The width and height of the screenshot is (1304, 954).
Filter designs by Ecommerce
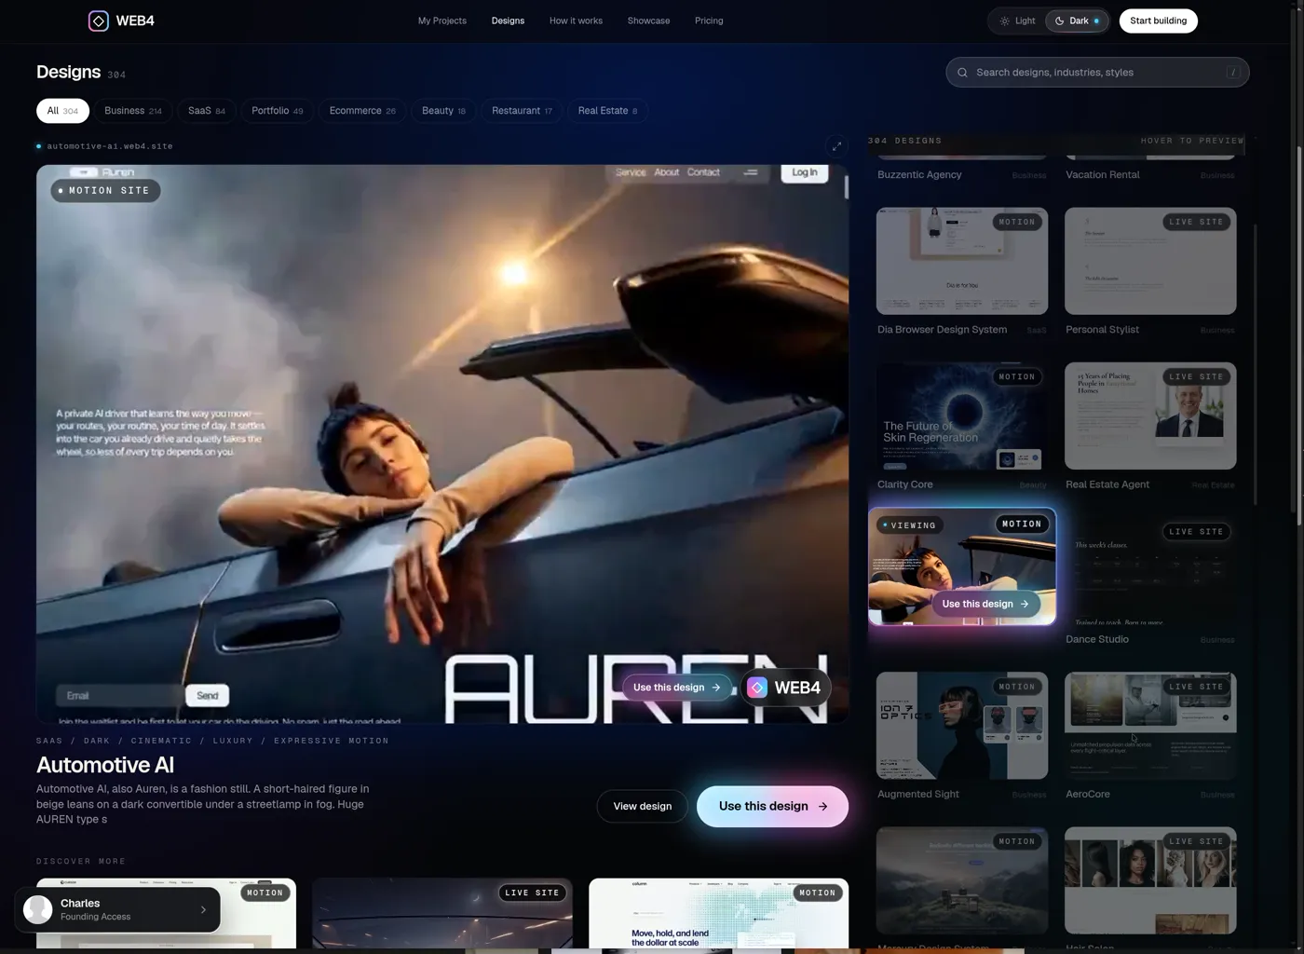[362, 111]
